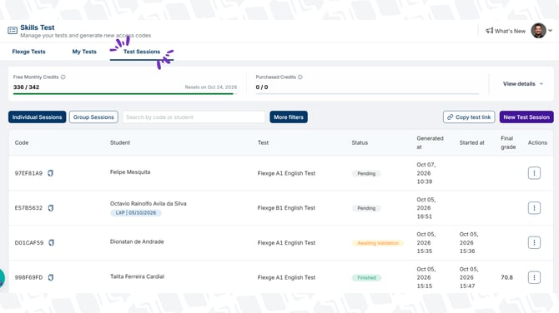Open actions menu for Octavio Rainolfo row

[534, 208]
